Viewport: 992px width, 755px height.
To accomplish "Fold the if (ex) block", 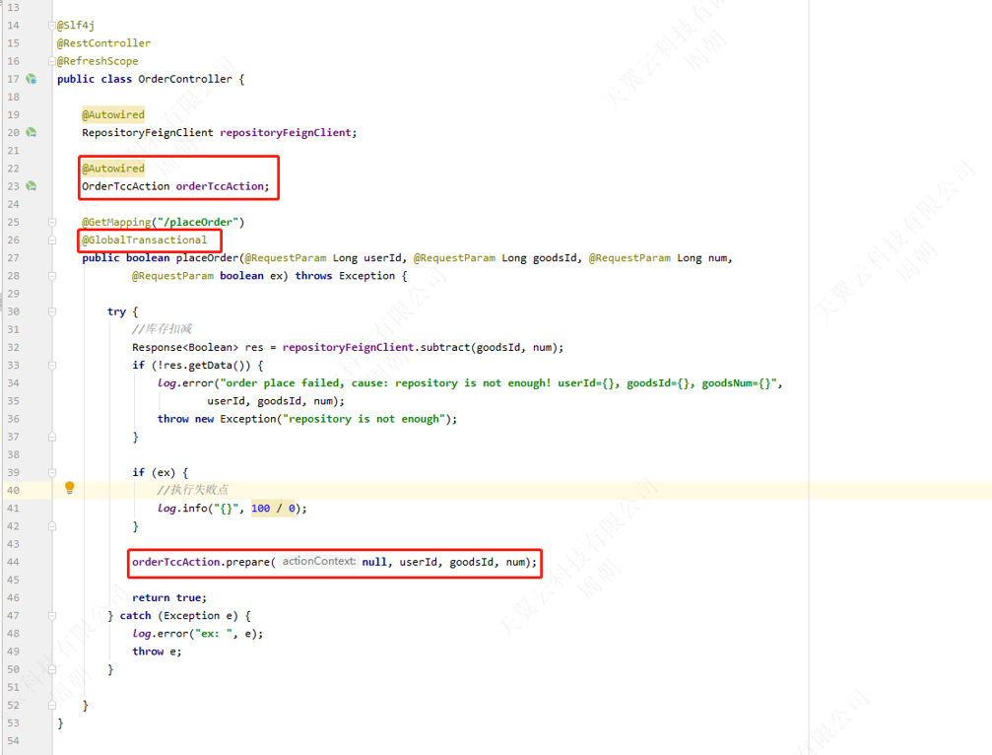I will 52,473.
